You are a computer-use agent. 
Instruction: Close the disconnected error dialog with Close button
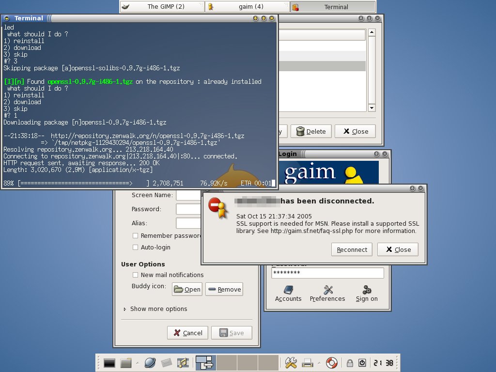(398, 249)
